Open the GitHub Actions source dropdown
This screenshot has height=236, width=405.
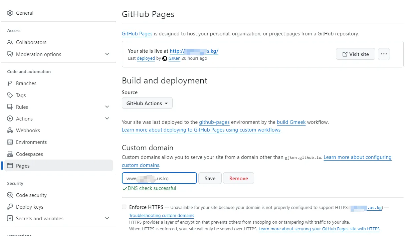[x=147, y=103]
